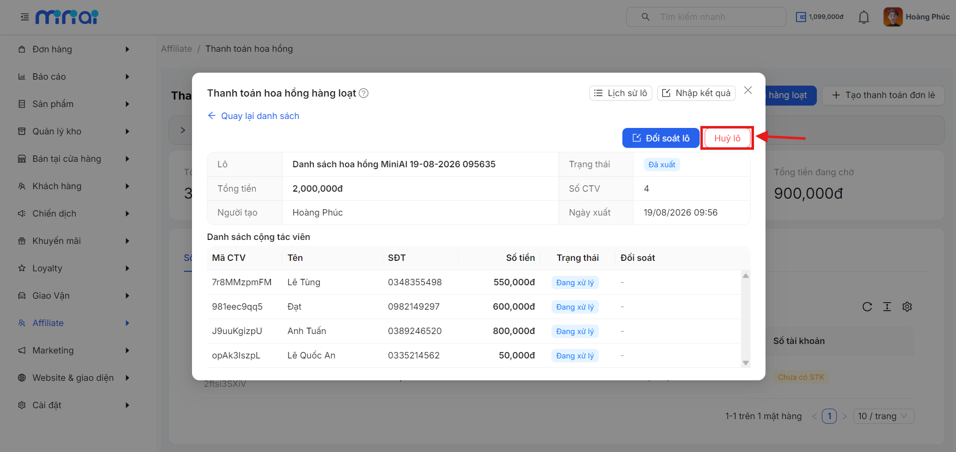Open the 10 / trang page size dropdown
This screenshot has width=956, height=452.
883,416
